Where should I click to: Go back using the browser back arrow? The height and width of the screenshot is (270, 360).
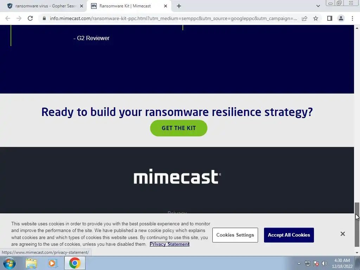8,18
